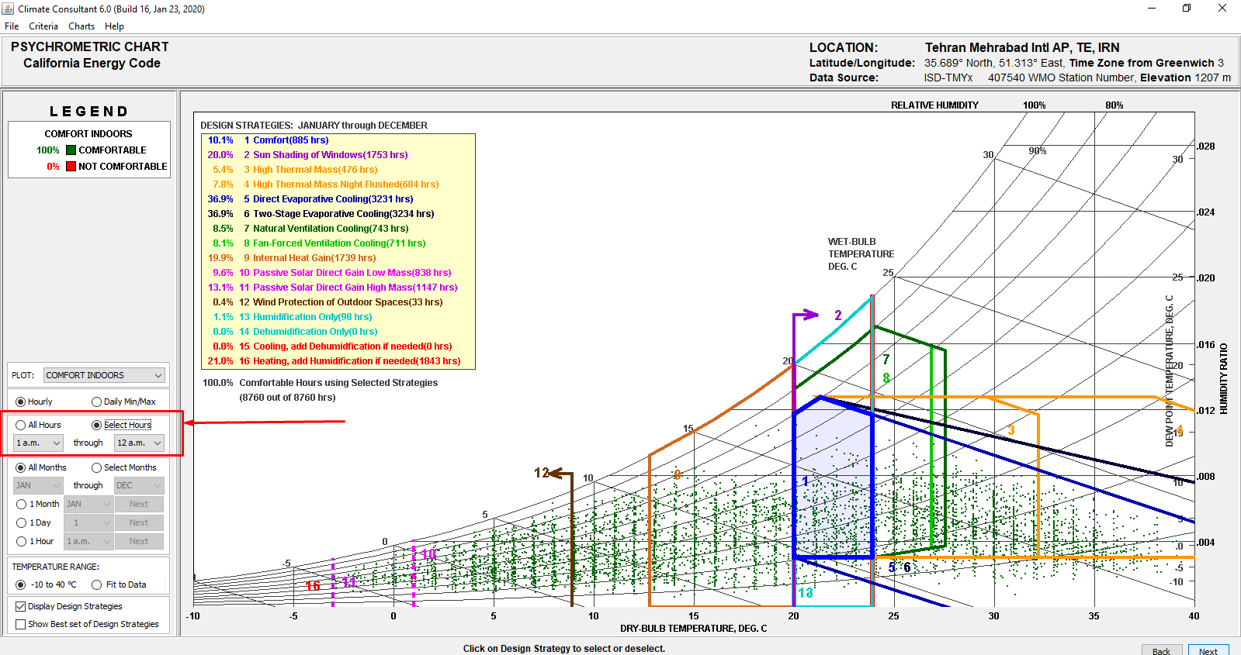Click Next button beside 1 Month
Screen dimensions: 1241x655
click(x=139, y=504)
